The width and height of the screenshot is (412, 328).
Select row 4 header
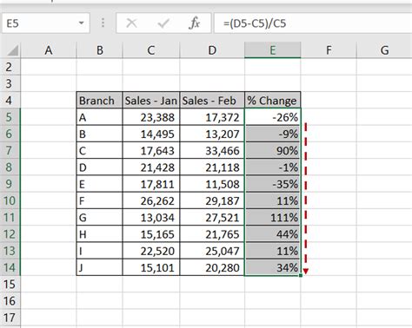click(x=10, y=101)
